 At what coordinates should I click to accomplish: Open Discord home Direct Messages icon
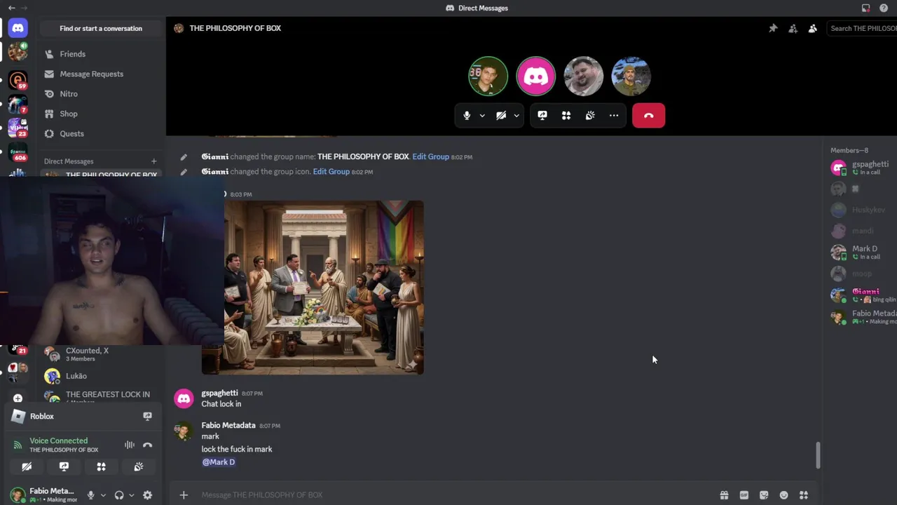tap(18, 28)
